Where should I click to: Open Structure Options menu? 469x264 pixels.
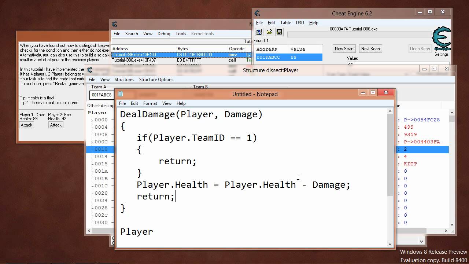(x=156, y=80)
